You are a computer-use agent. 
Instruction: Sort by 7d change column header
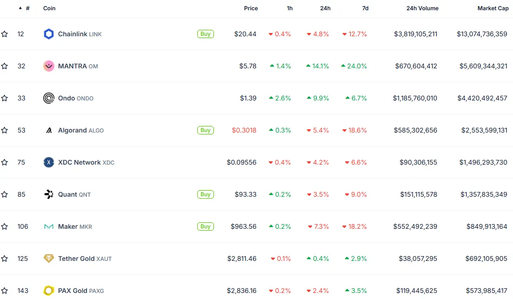pos(365,8)
